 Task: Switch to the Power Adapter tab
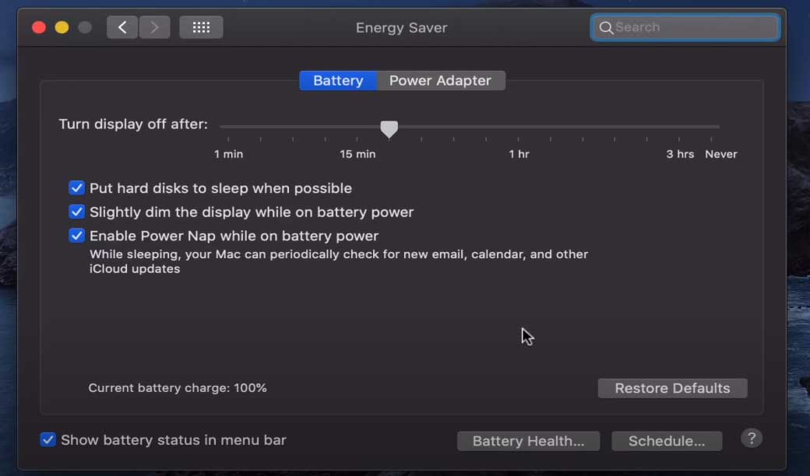pos(441,80)
